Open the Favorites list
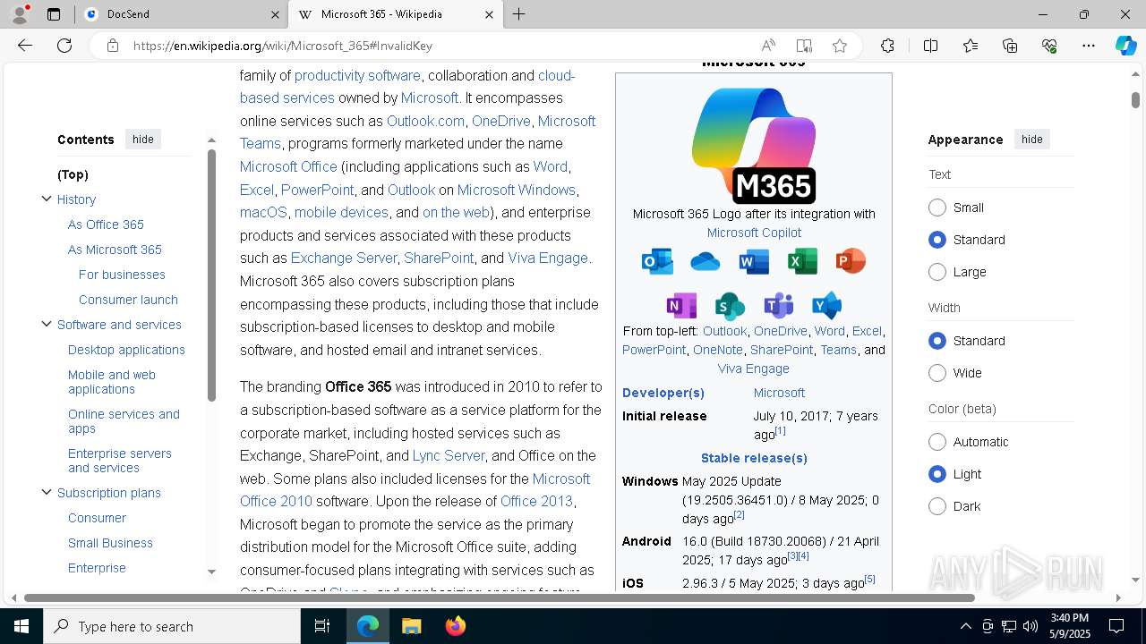The height and width of the screenshot is (644, 1146). 971,46
